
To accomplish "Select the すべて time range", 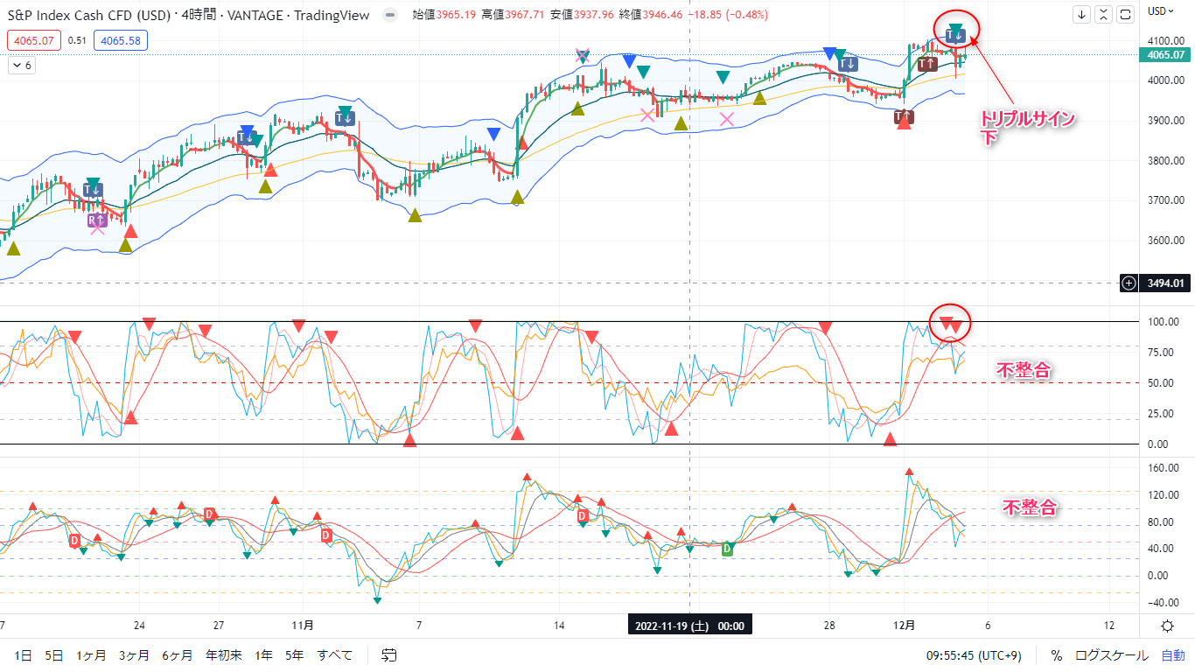I will pos(335,655).
